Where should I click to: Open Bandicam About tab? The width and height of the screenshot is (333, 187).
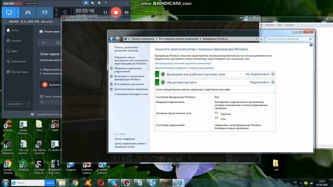pos(17,72)
